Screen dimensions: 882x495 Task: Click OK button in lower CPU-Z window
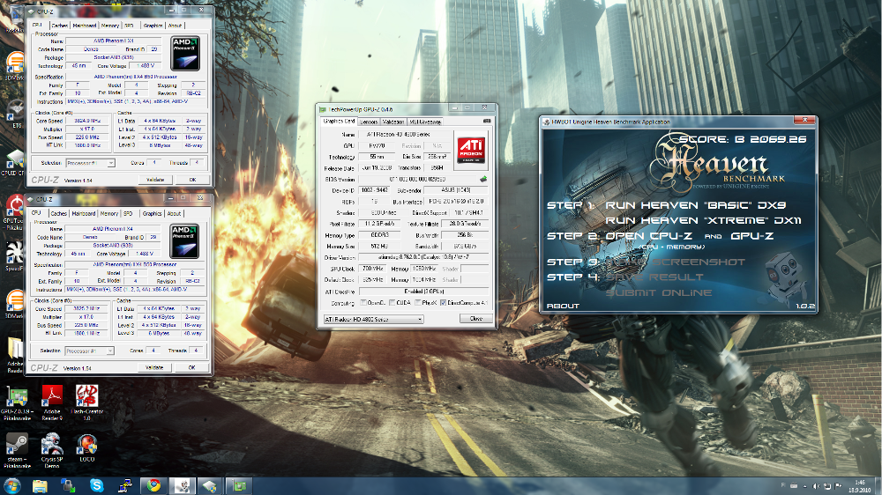pyautogui.click(x=191, y=367)
